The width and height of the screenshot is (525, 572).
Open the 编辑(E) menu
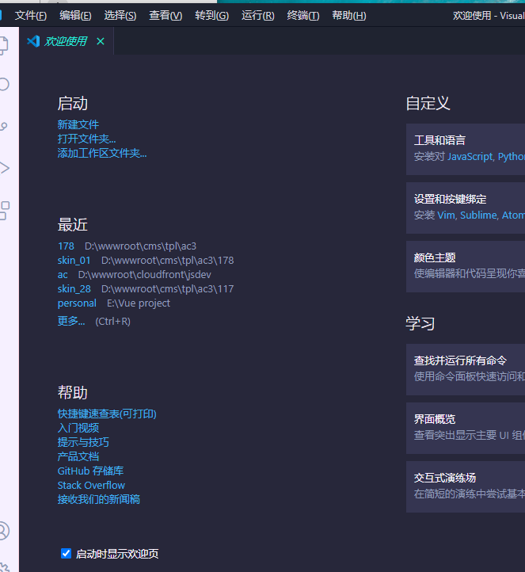click(x=75, y=15)
